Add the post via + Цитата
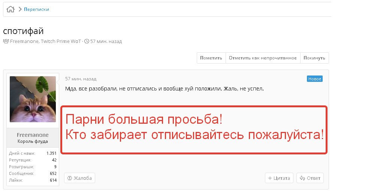The height and width of the screenshot is (191, 368). coord(279,178)
